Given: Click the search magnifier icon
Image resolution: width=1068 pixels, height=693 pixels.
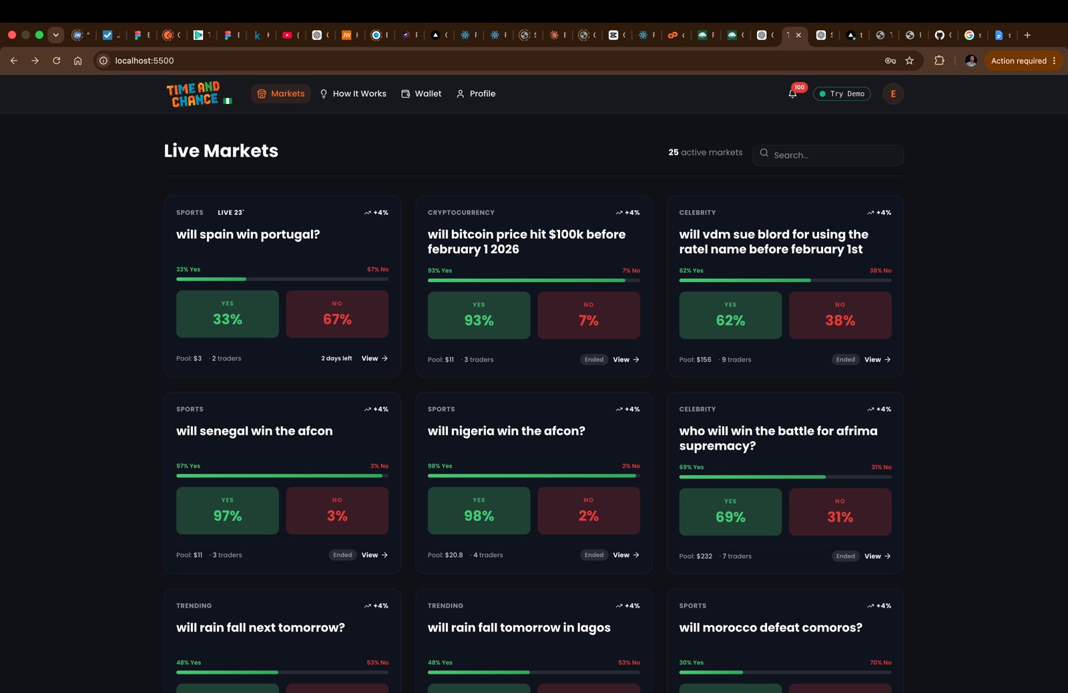Looking at the screenshot, I should (x=764, y=153).
